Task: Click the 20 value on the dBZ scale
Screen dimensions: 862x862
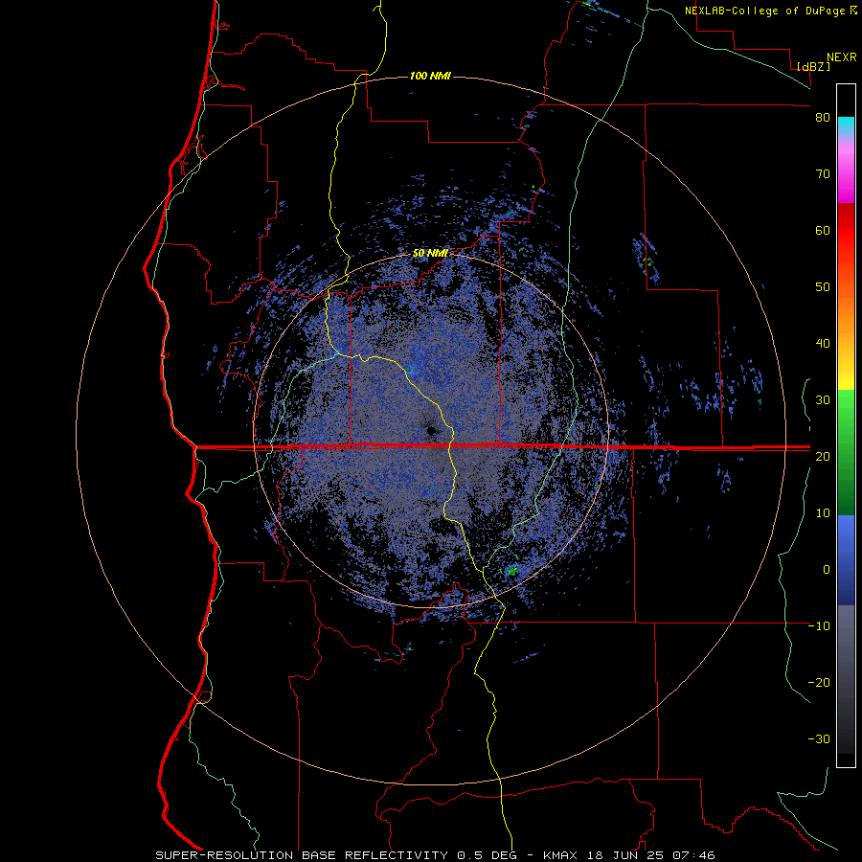Action: tap(823, 456)
